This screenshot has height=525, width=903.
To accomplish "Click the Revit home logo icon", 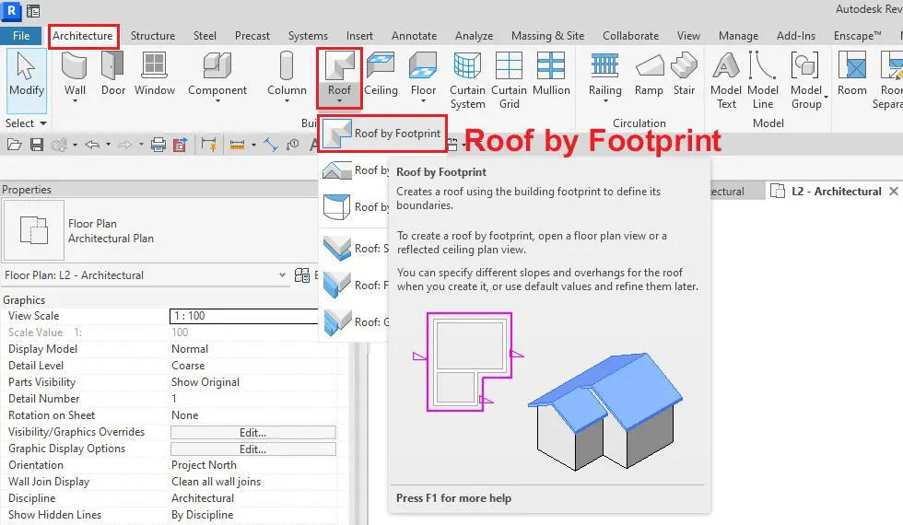I will [x=11, y=10].
